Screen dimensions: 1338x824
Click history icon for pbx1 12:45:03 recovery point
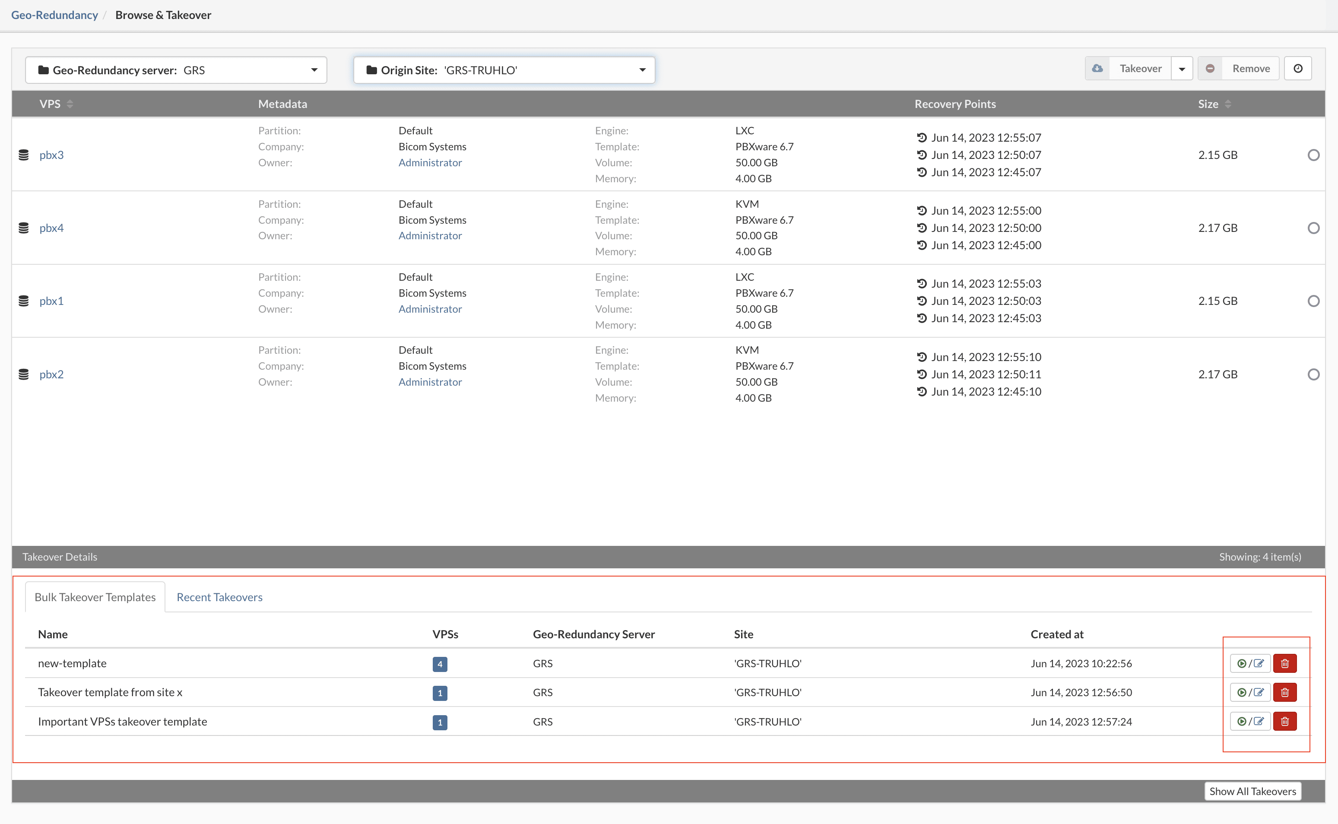922,318
